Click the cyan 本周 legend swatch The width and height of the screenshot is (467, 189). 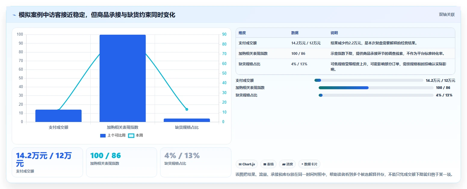pos(131,136)
